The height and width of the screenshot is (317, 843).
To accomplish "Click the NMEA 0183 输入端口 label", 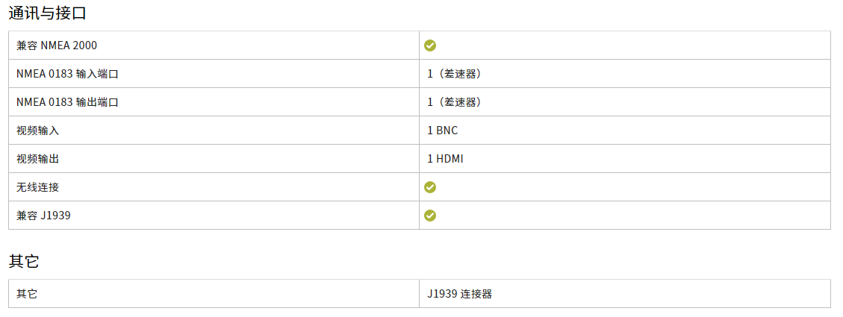I will click(67, 74).
